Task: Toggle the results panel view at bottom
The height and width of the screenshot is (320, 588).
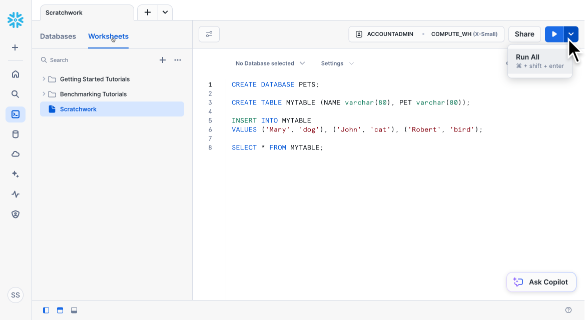Action: (x=60, y=310)
